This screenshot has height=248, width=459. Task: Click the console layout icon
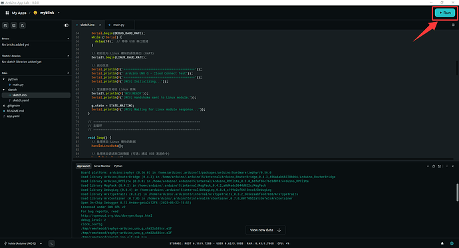point(440,166)
